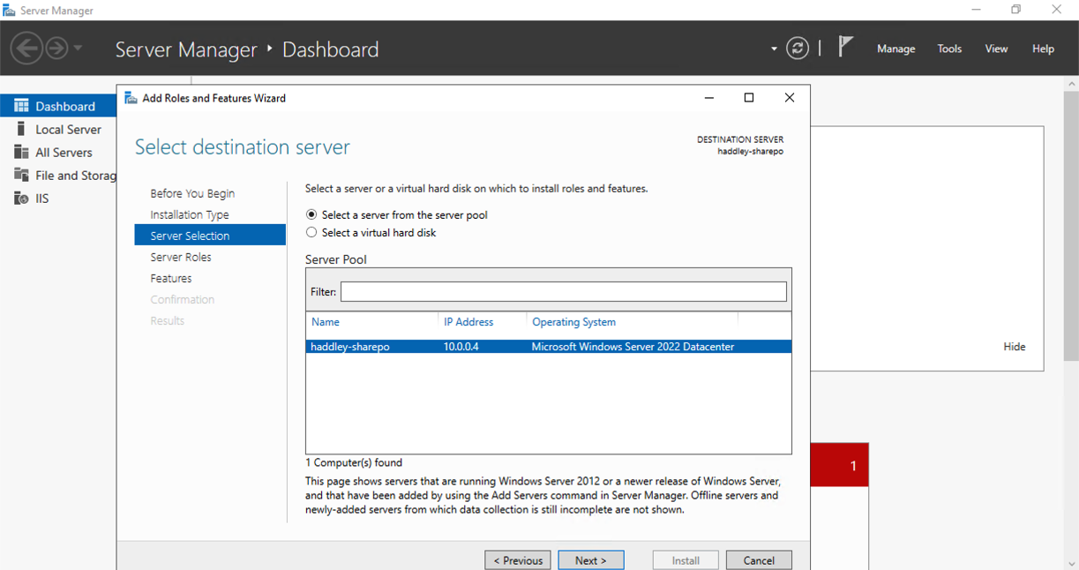The height and width of the screenshot is (570, 1079).
Task: Select Dashboard in the sidebar
Action: [x=58, y=106]
